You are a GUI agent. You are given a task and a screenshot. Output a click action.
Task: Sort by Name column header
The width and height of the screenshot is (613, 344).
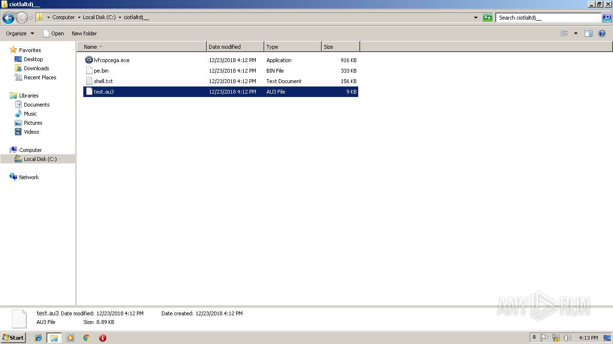click(142, 47)
